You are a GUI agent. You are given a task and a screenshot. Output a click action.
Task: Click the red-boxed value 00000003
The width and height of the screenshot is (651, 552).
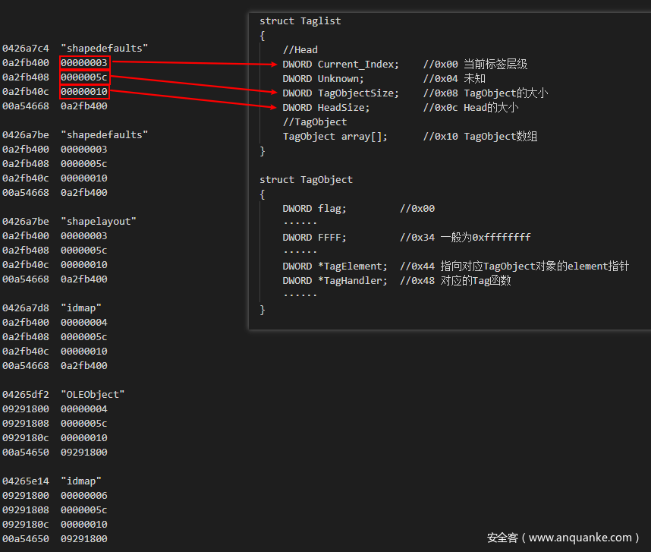(x=84, y=62)
